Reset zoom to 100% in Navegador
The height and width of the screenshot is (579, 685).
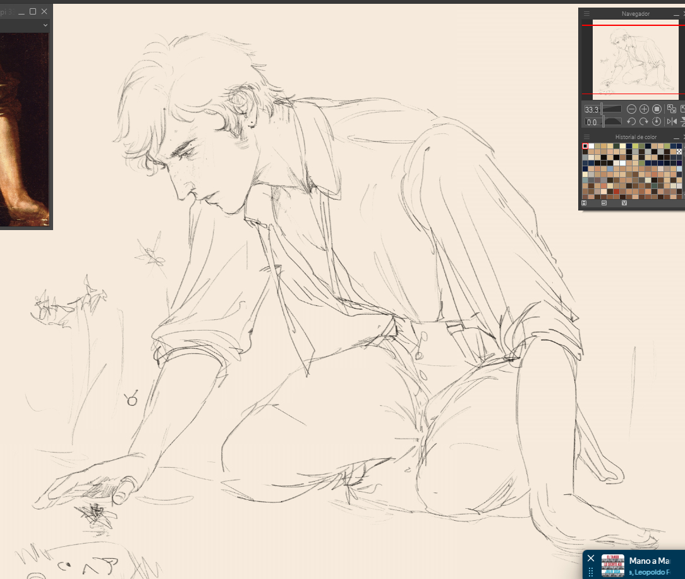pos(657,109)
